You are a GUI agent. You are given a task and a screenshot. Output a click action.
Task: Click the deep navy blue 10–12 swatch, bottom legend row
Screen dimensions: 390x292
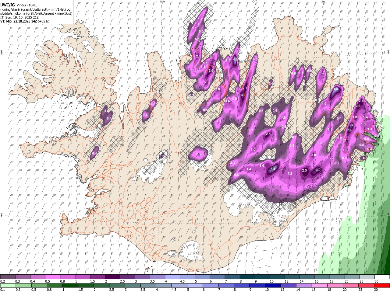click(273, 285)
